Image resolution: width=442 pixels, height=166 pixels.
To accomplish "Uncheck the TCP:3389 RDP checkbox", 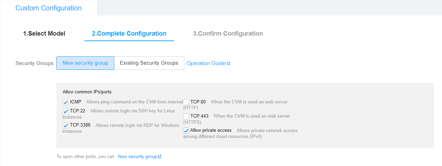I will 66,126.
